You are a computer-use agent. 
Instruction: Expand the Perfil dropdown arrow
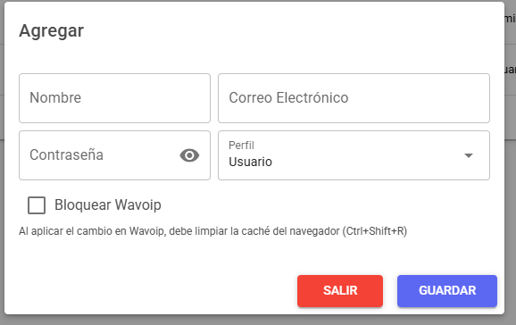coord(469,155)
